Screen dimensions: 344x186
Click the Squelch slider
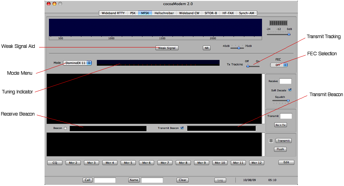(281, 101)
